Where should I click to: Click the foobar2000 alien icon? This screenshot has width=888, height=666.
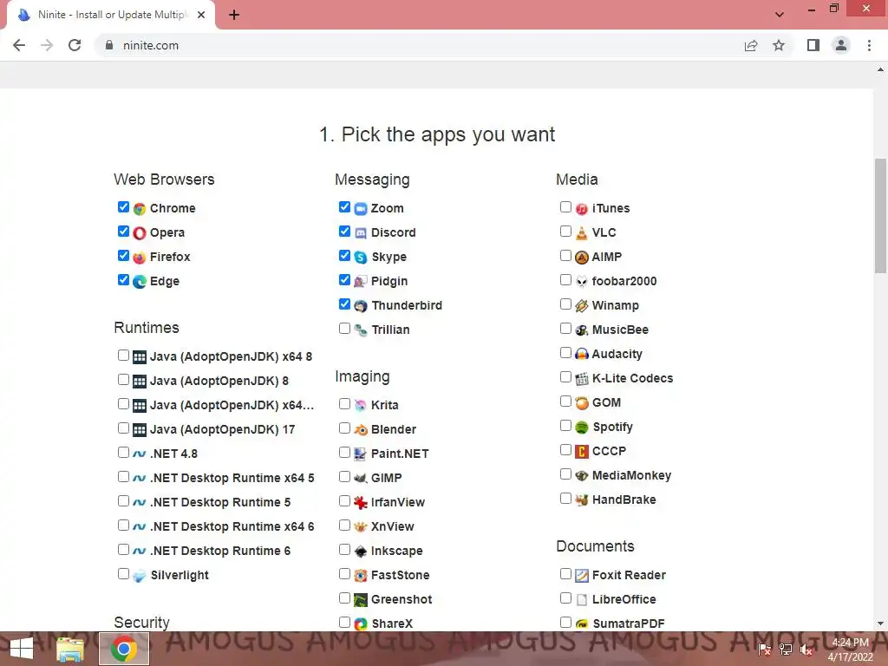[x=582, y=282]
